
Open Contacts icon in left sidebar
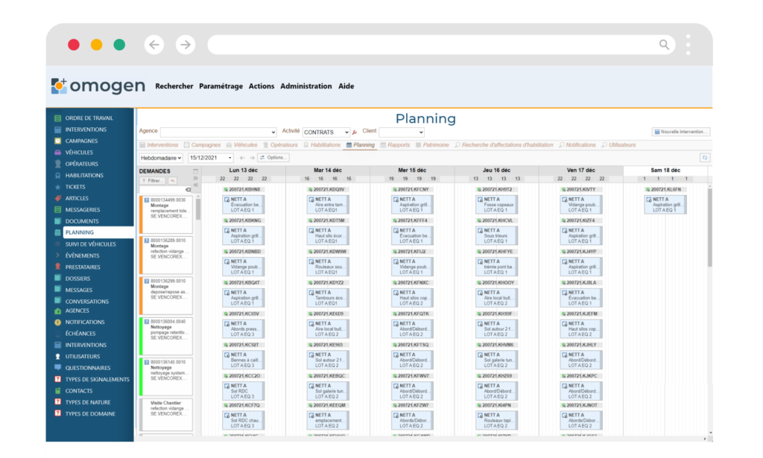pyautogui.click(x=57, y=391)
